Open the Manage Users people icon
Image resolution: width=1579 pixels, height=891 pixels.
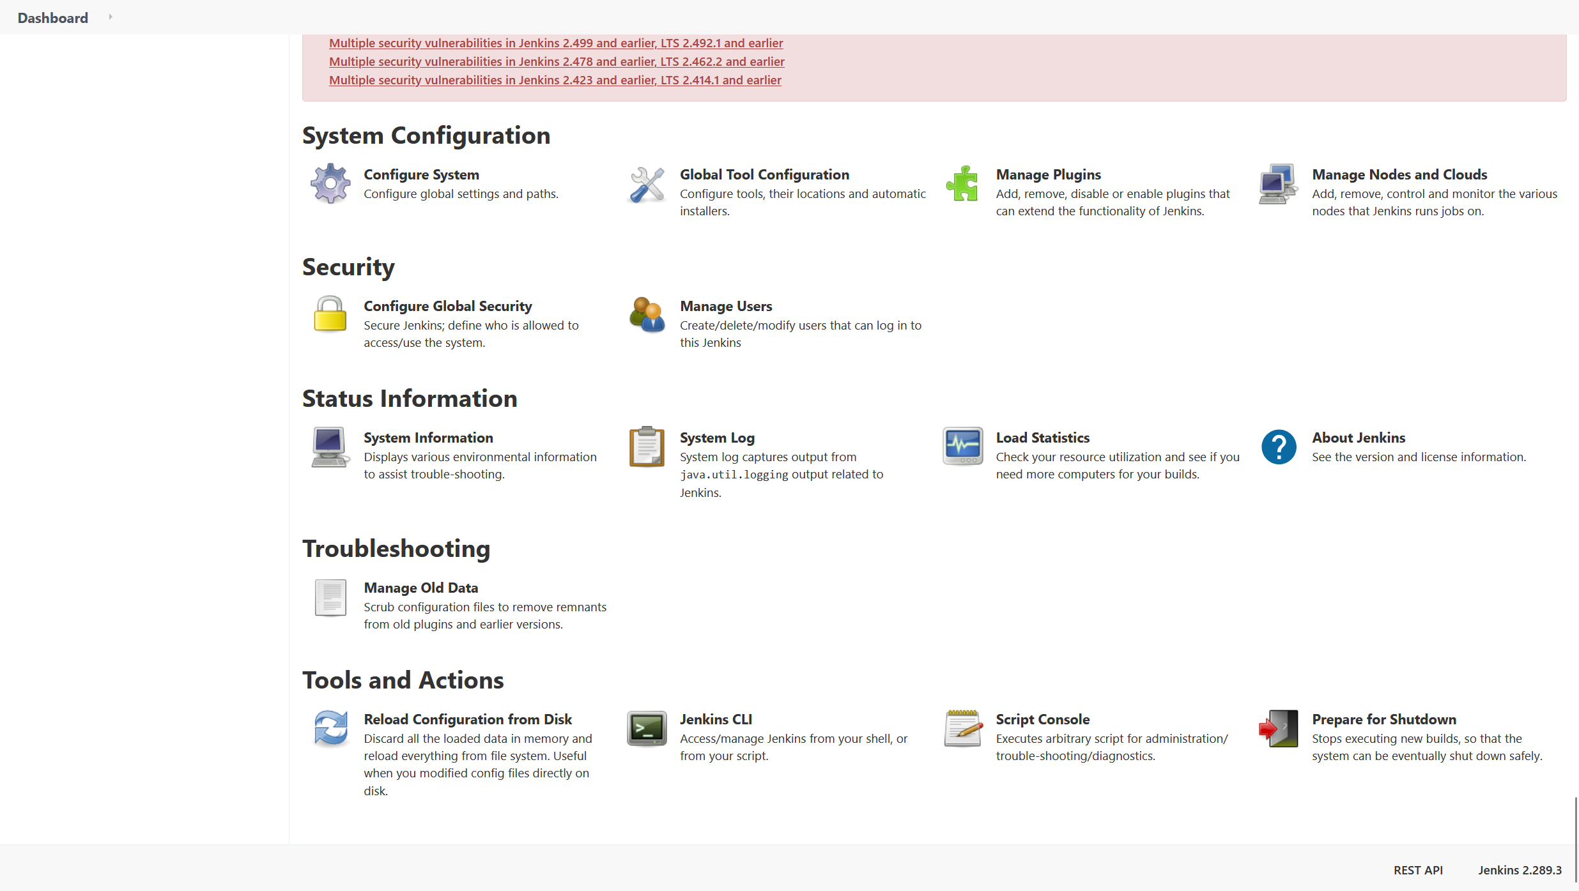coord(646,315)
